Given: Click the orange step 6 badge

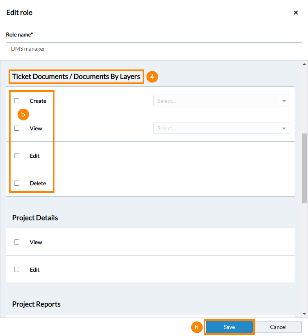Looking at the screenshot, I should click(x=197, y=327).
